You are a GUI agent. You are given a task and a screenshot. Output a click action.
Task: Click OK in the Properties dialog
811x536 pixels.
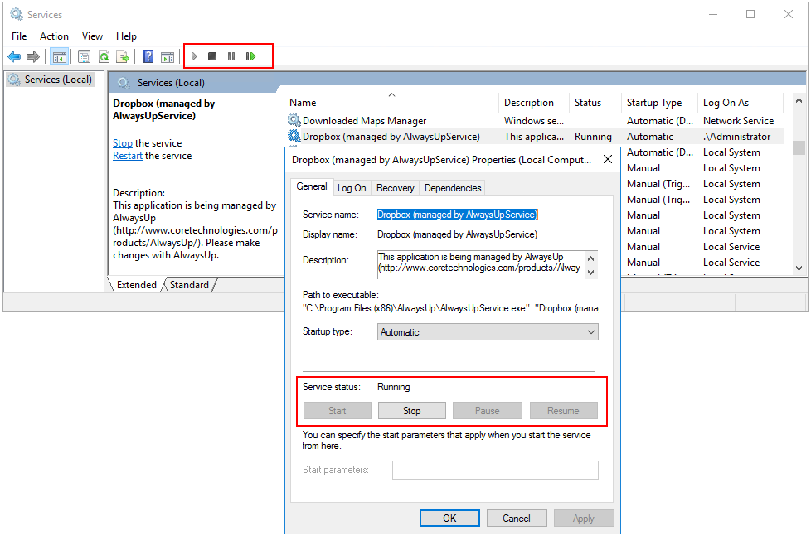[449, 518]
